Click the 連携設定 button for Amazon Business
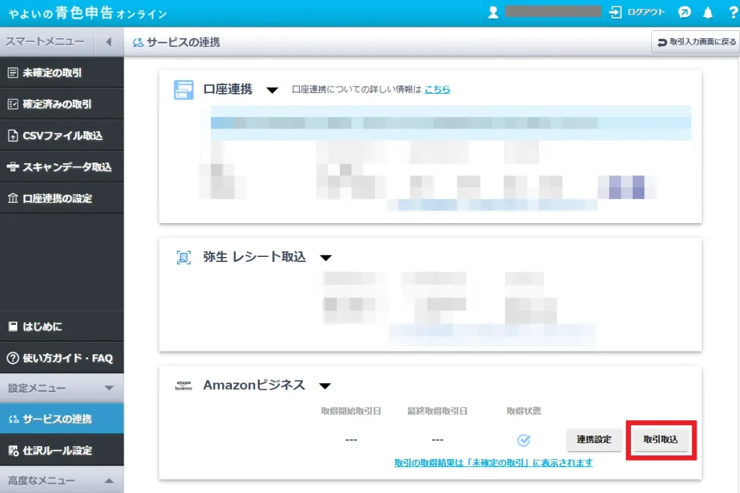 [594, 440]
